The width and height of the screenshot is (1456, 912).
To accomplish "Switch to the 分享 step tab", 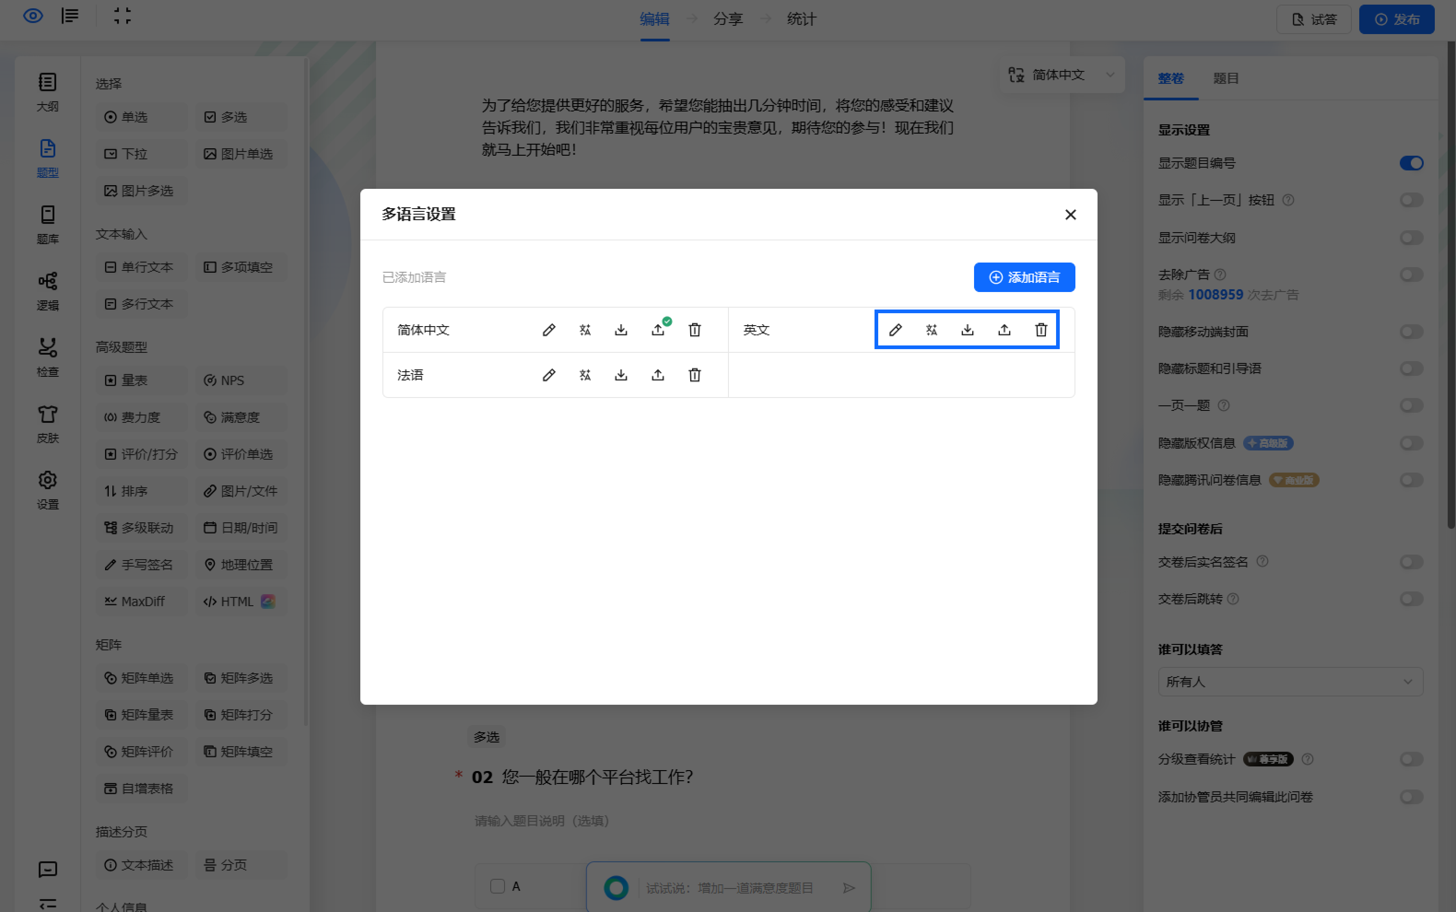I will point(728,19).
